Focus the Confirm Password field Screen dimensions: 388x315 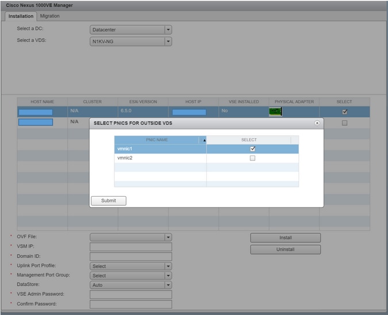[131, 304]
